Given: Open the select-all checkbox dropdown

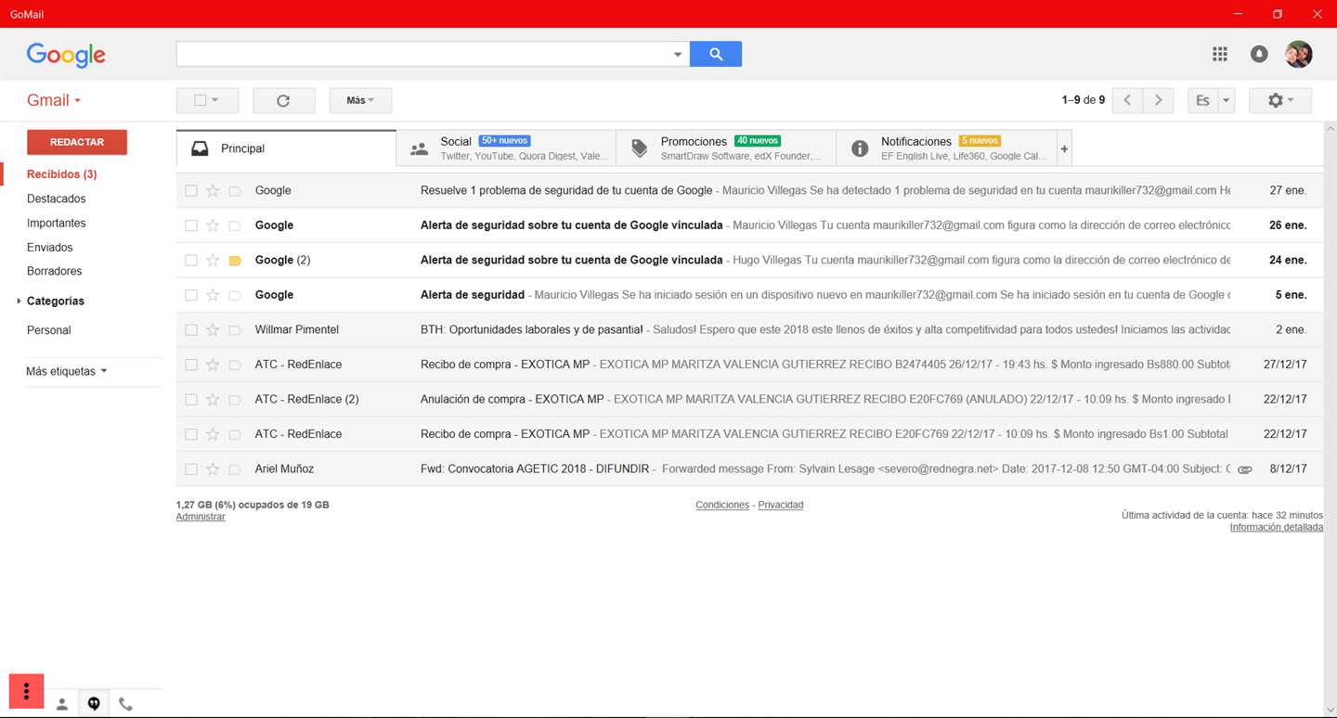Looking at the screenshot, I should 214,100.
